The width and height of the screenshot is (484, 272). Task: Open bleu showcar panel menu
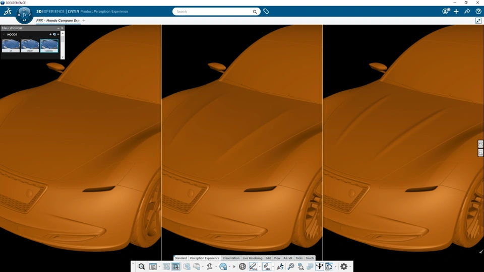tap(62, 28)
